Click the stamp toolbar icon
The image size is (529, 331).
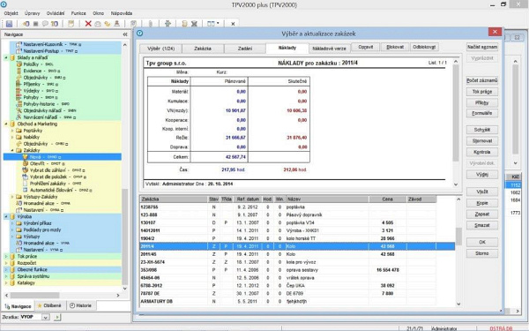point(116,24)
